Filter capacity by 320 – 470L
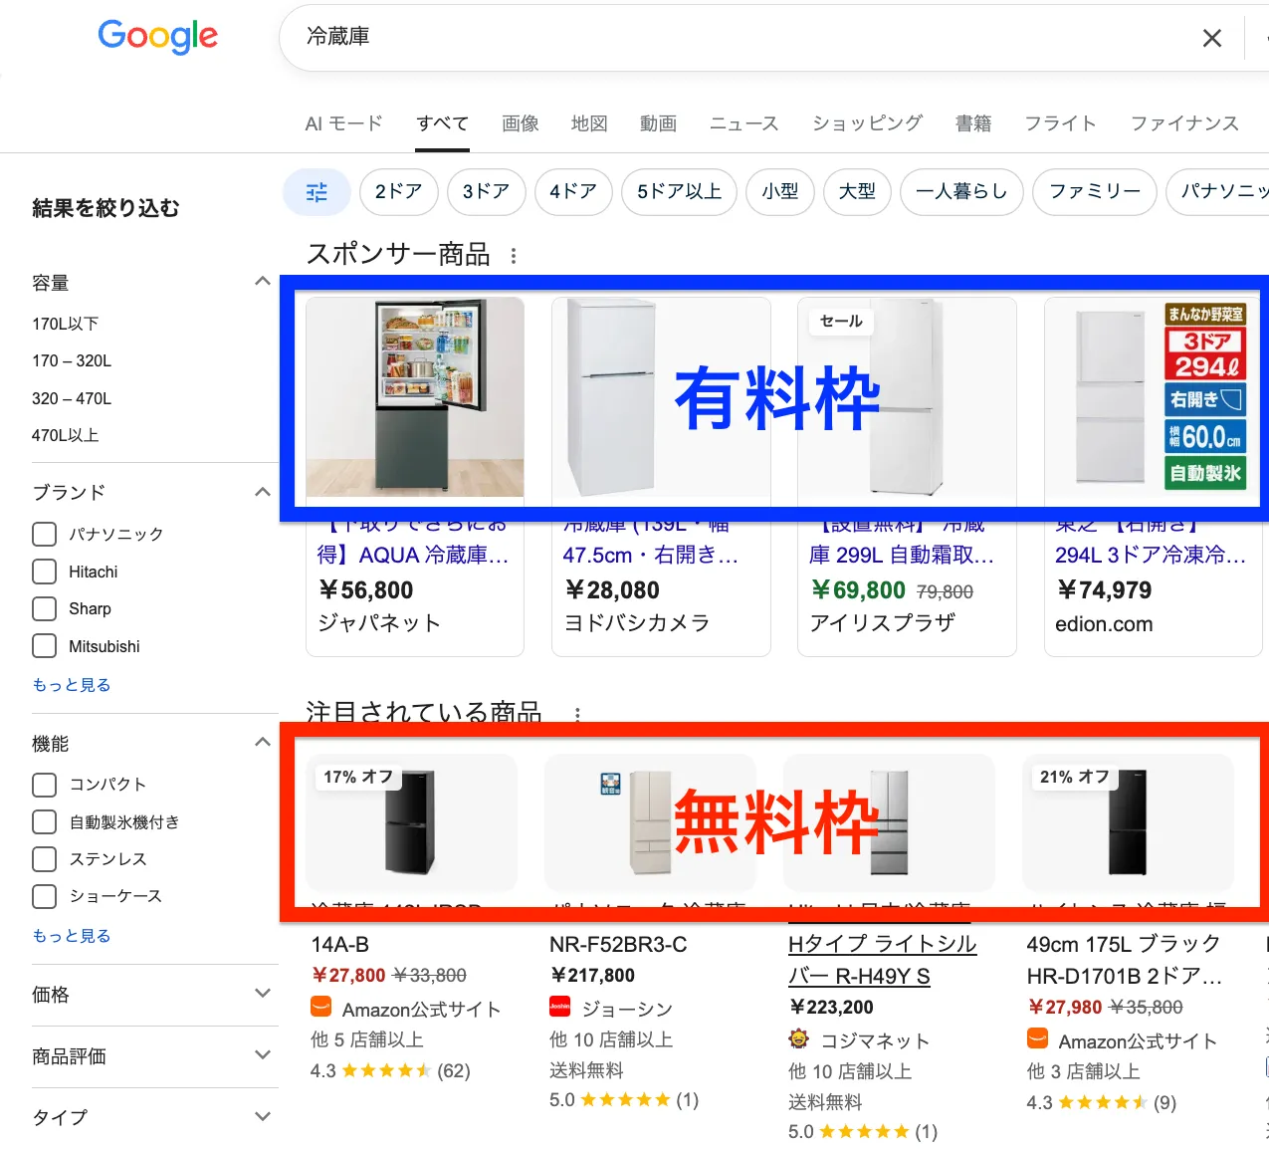 click(x=72, y=398)
